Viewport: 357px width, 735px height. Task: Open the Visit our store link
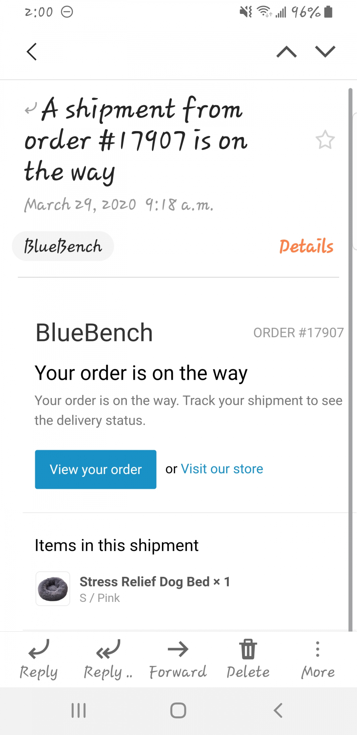(x=222, y=469)
